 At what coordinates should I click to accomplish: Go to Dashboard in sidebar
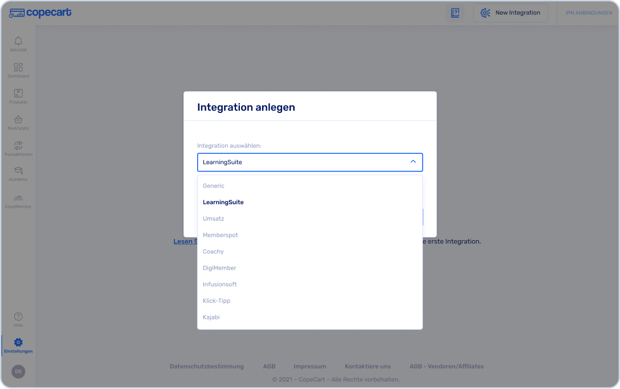coord(18,70)
